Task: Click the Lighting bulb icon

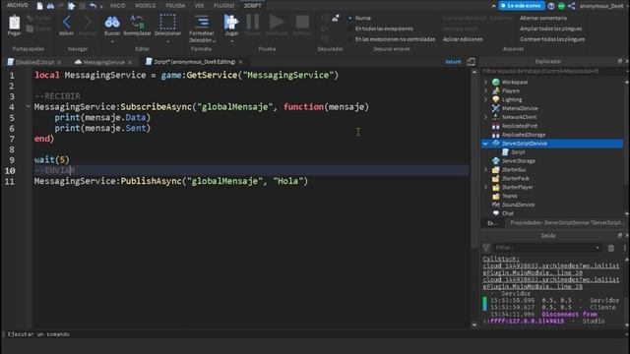Action: (x=496, y=99)
